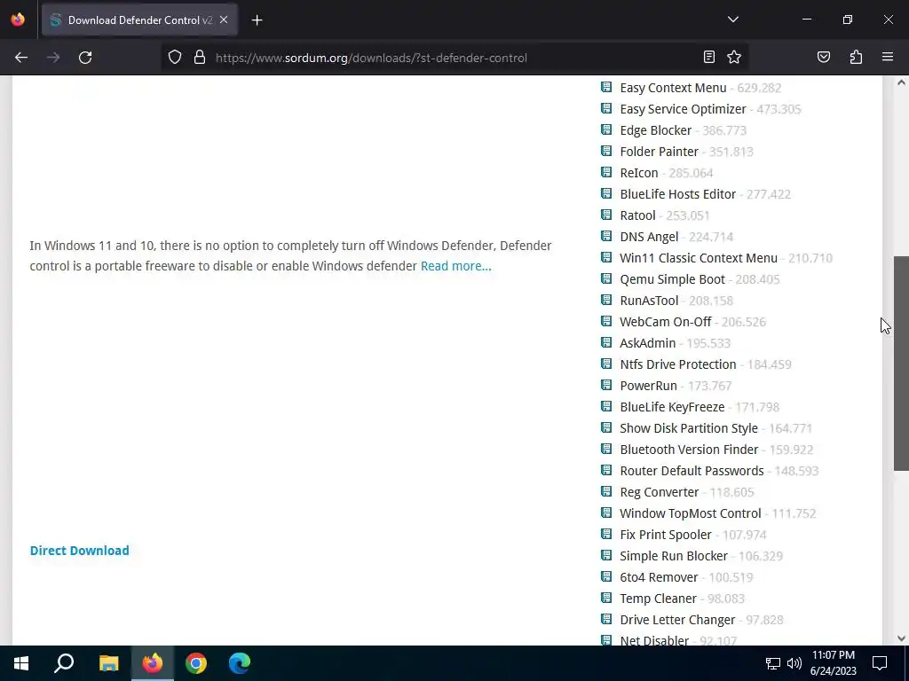Click disk icon beside Ratool
This screenshot has width=909, height=681.
pos(606,215)
